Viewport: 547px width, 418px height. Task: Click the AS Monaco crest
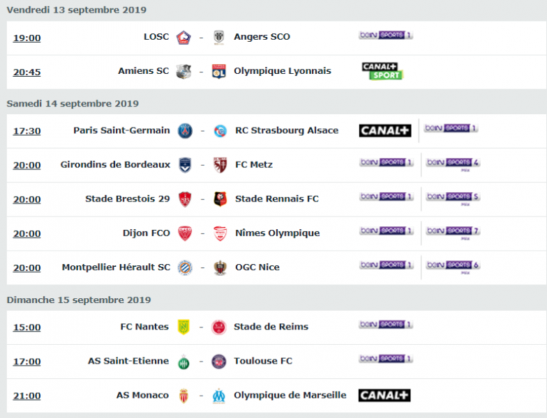183,396
